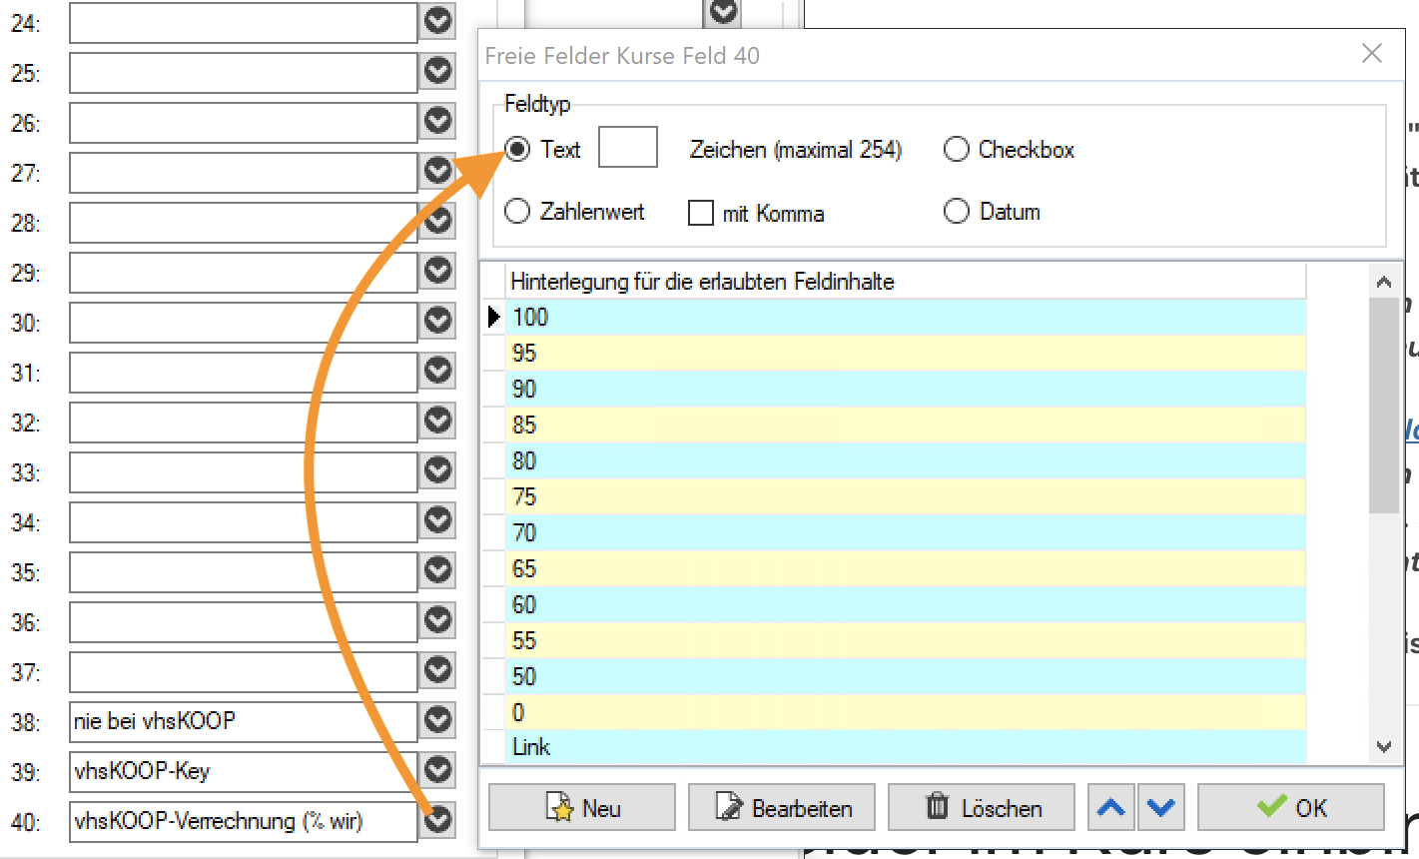This screenshot has height=859, width=1419.
Task: Move selected entry down with blue arrow
Action: (x=1160, y=807)
